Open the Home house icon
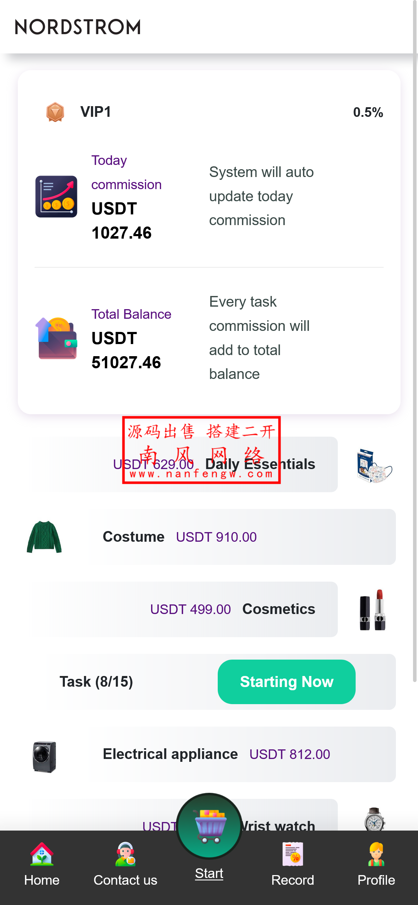The image size is (418, 905). click(x=42, y=854)
